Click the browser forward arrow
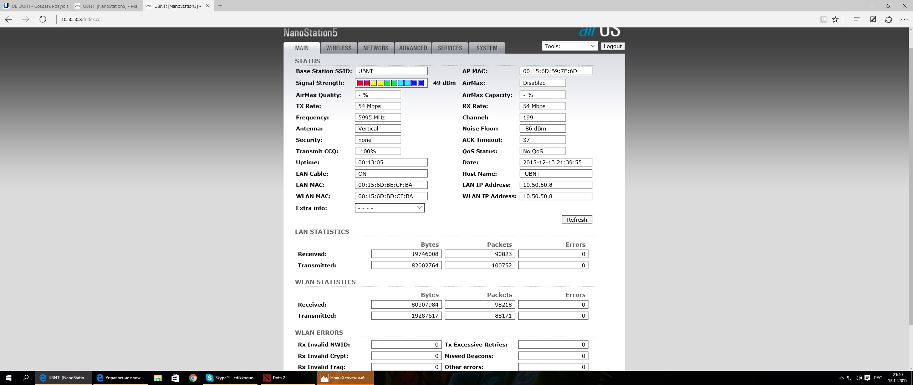913x385 pixels. [x=26, y=19]
